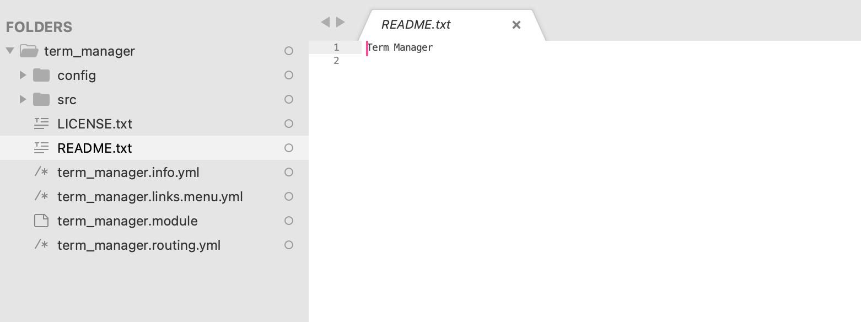
Task: Close the README.txt tab
Action: coord(516,25)
